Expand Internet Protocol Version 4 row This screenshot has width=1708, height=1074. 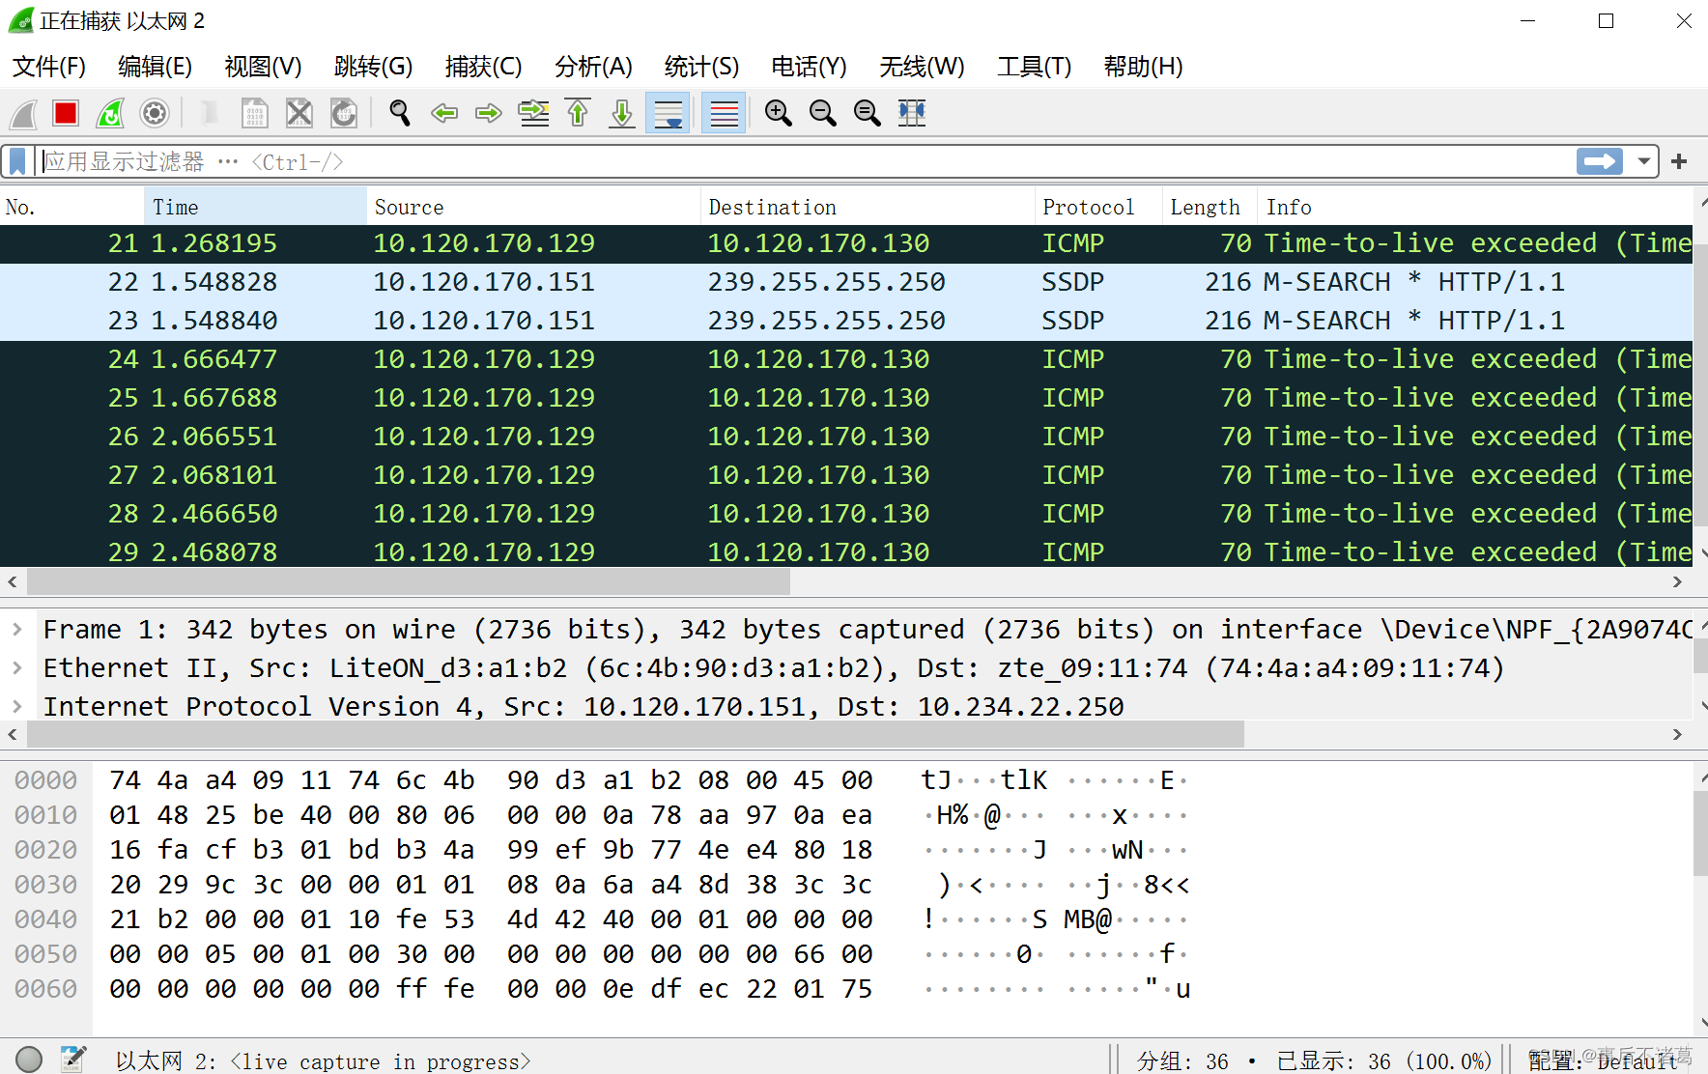pos(16,707)
